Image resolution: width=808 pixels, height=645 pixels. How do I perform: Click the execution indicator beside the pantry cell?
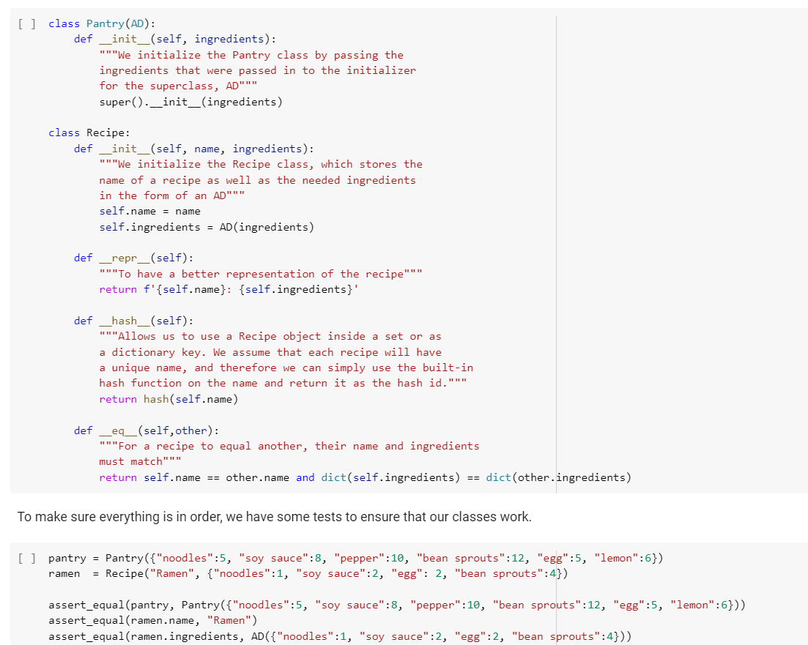click(23, 557)
